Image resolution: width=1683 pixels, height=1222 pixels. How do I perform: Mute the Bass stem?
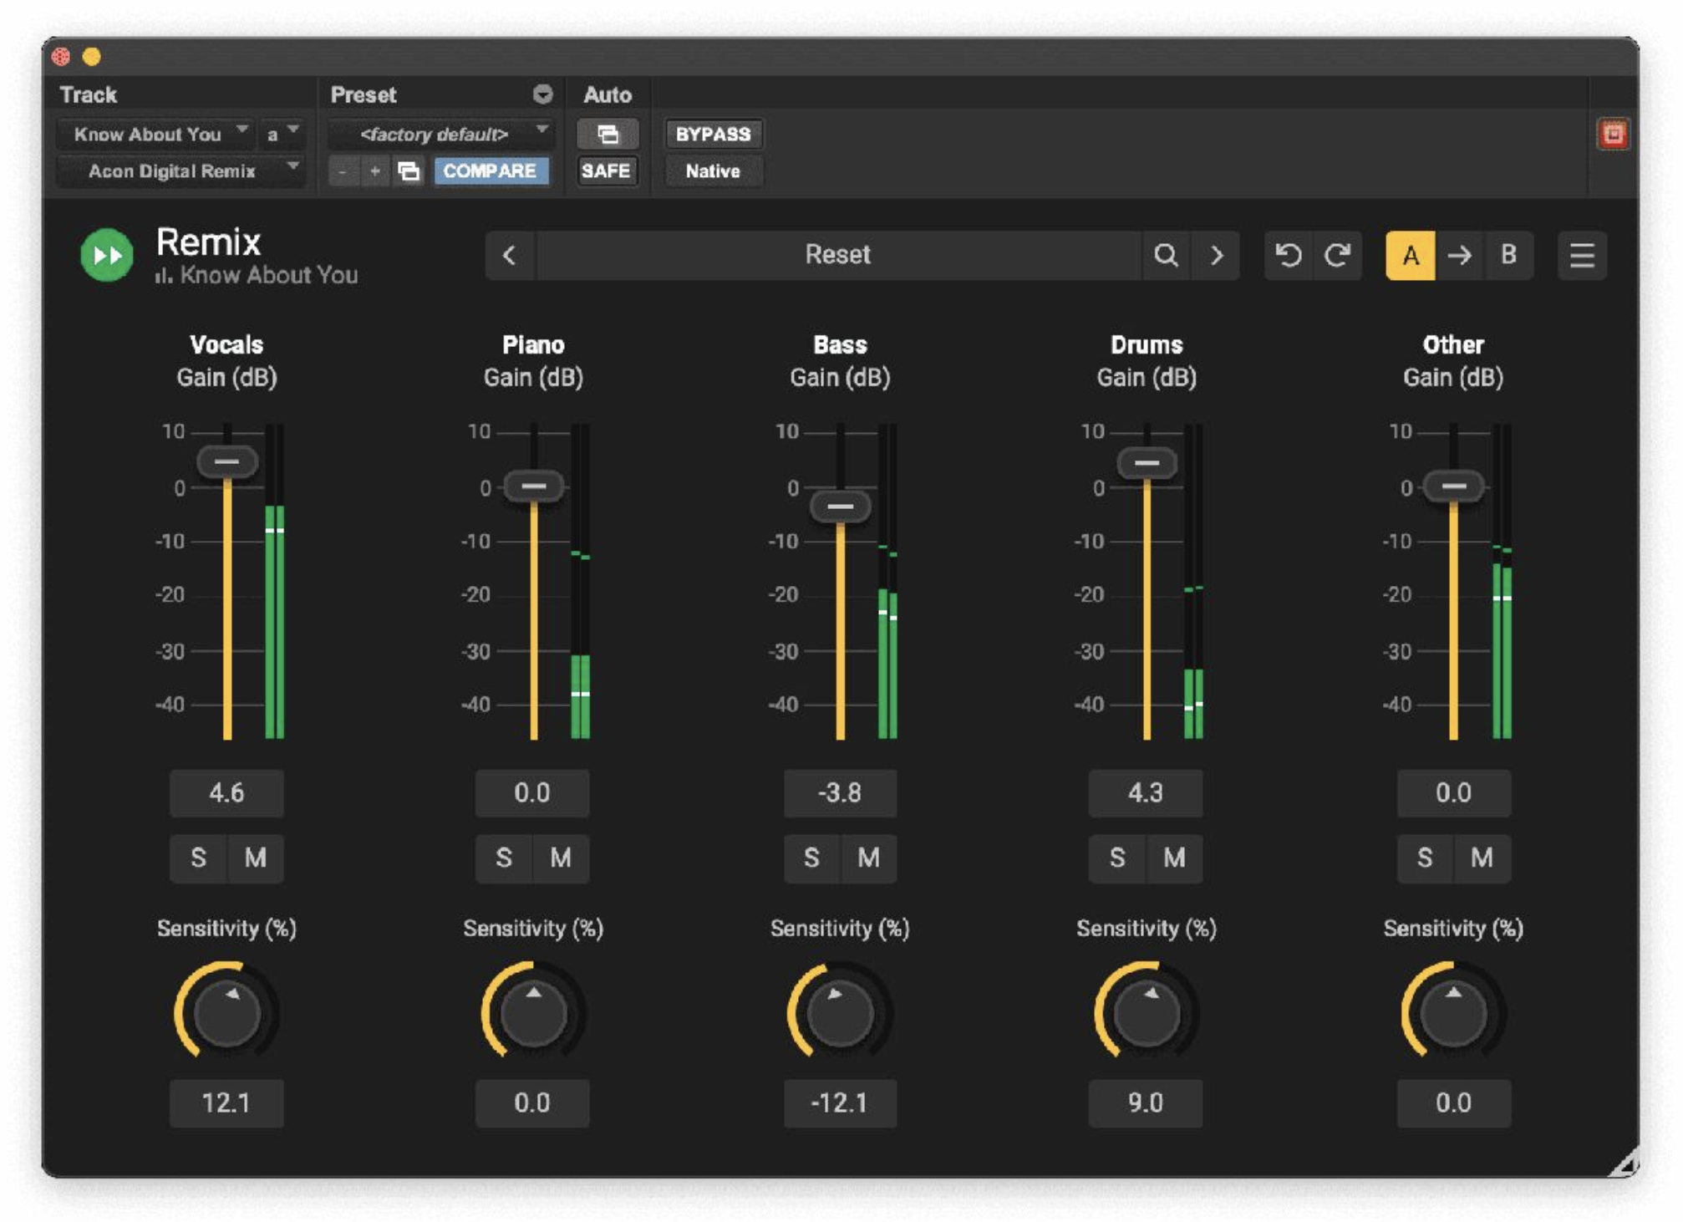[x=868, y=858]
